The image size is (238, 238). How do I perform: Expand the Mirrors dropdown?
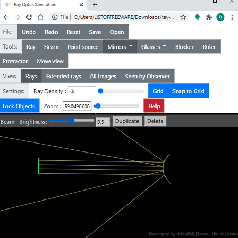120,46
